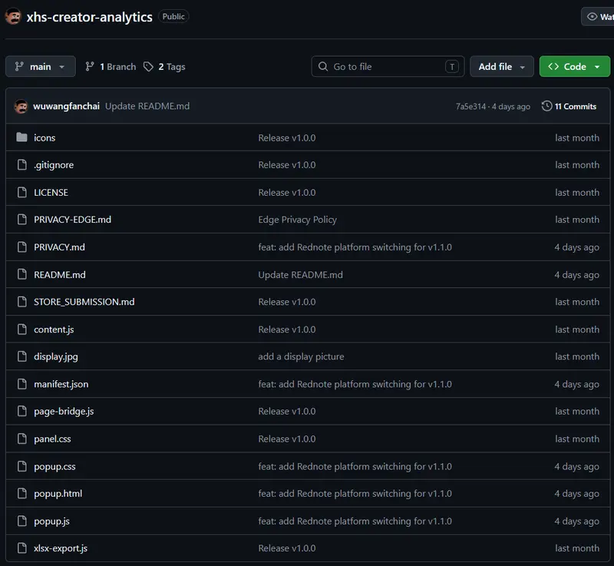The image size is (614, 566).
Task: Click the tag icon beside 2 Tags
Action: [148, 67]
